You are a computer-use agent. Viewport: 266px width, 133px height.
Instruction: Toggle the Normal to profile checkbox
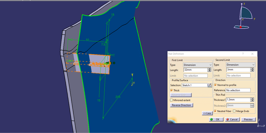pos(215,85)
